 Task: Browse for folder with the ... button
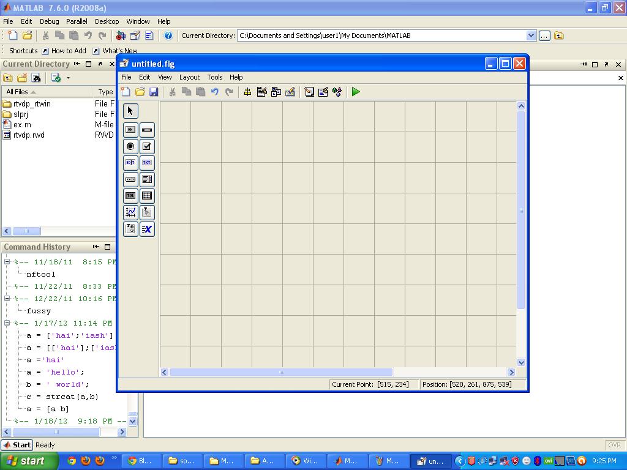(x=544, y=35)
